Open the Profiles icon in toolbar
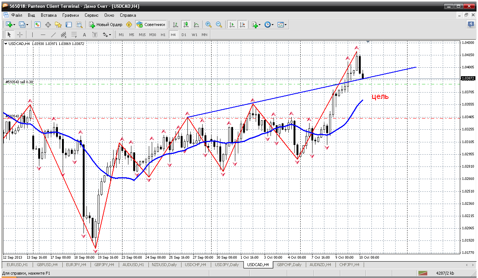This screenshot has width=478, height=278. pyautogui.click(x=22, y=25)
